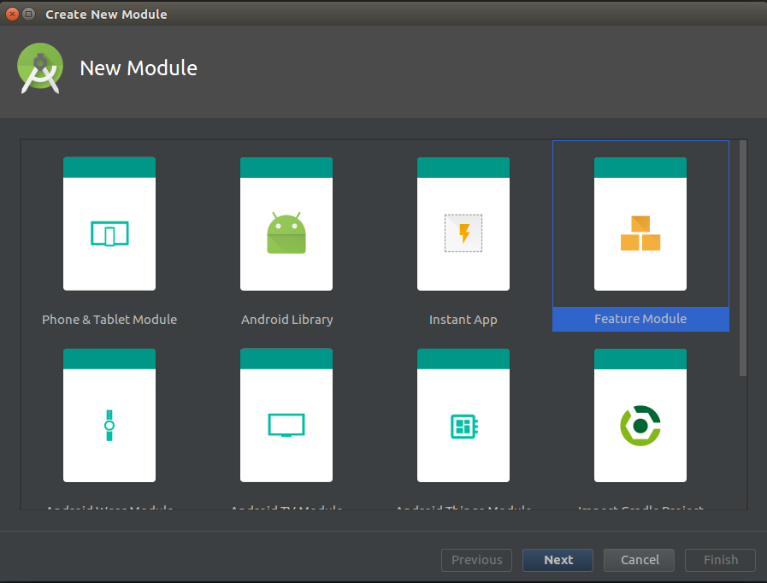Pick the Instant App lightning bolt icon
This screenshot has width=767, height=583.
click(463, 233)
